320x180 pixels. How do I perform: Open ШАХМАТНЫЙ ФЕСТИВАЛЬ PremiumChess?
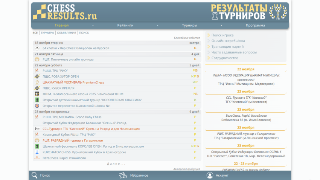pyautogui.click(x=73, y=82)
